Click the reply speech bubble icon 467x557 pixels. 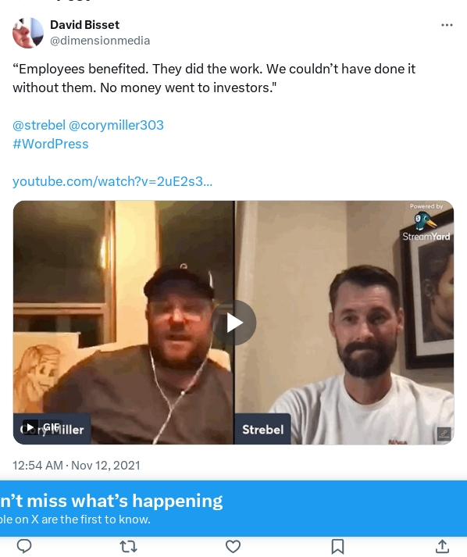click(x=24, y=546)
